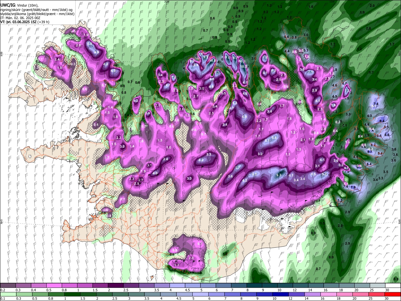401x301 pixels.
Task: Click the red 5.4 value on the map
Action: point(380,153)
